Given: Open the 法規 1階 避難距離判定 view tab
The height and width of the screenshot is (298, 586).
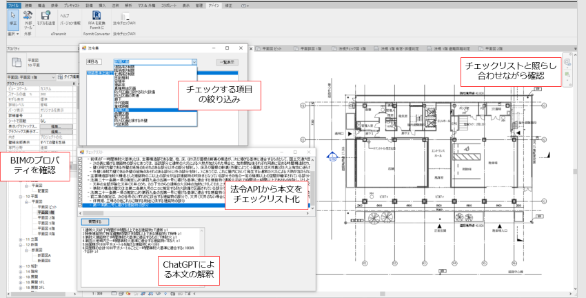Looking at the screenshot, I should [x=449, y=48].
